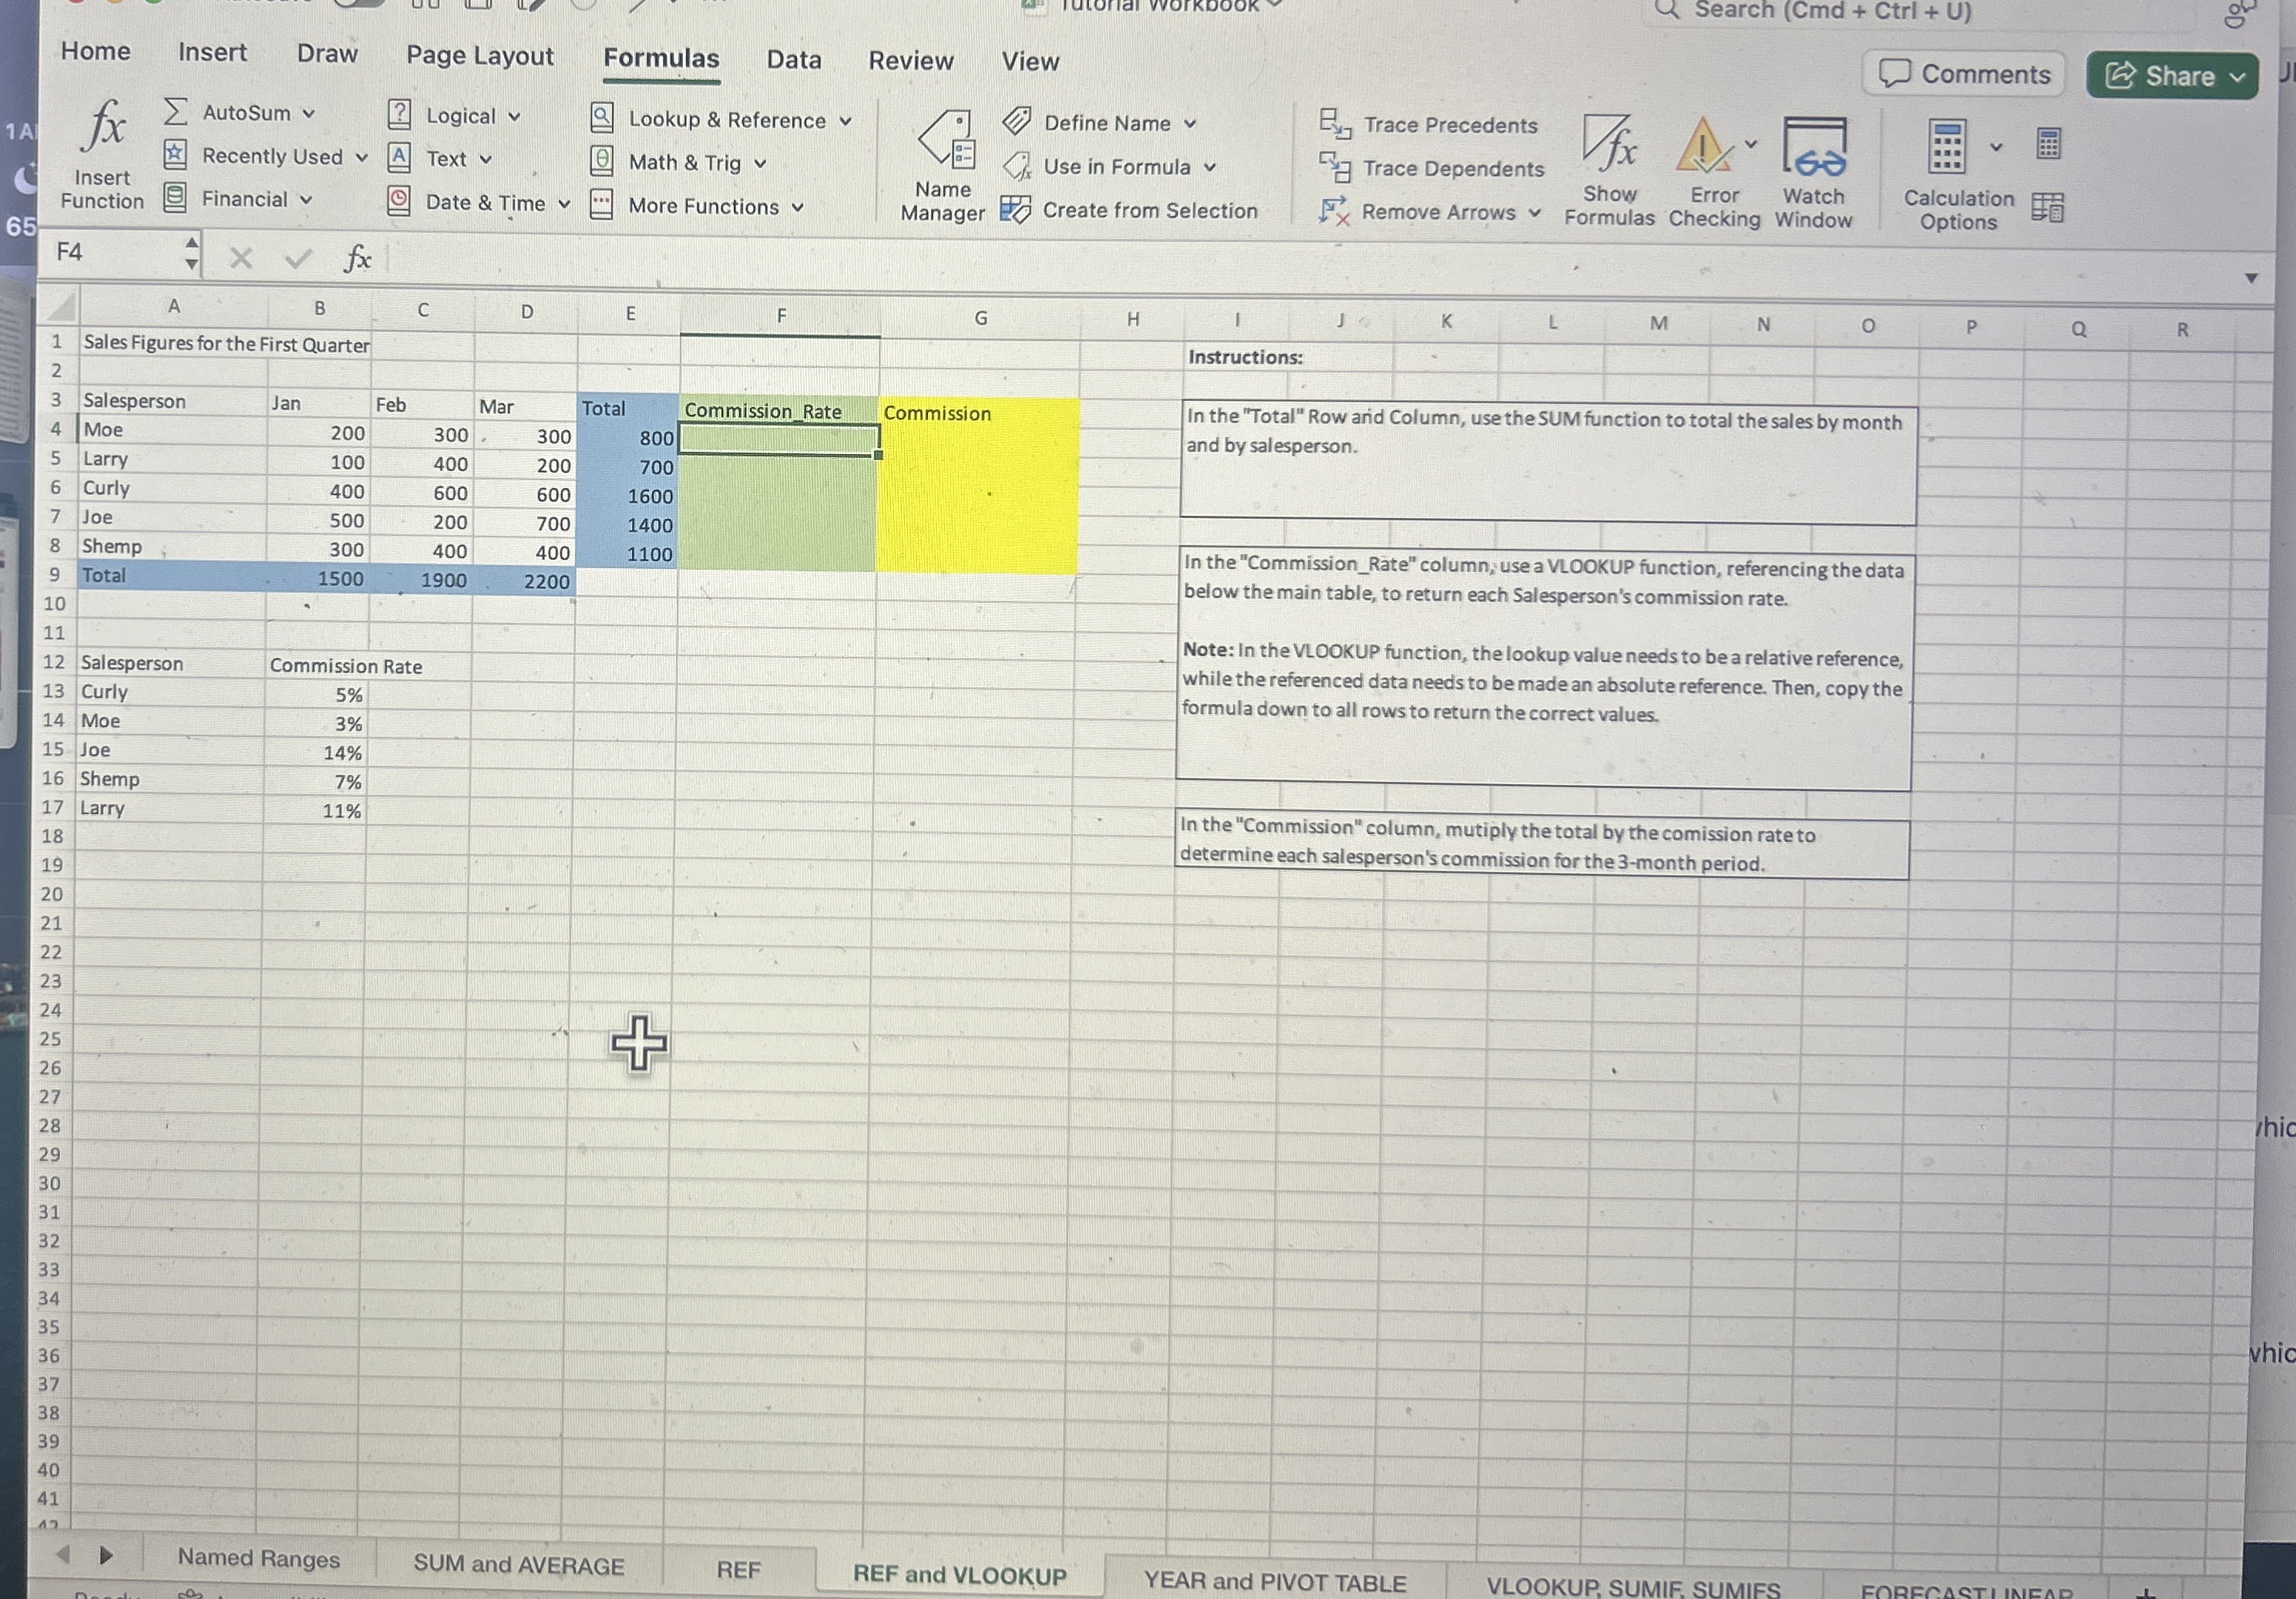This screenshot has height=1599, width=2296.
Task: Open the AutoSum dropdown
Action: 308,114
